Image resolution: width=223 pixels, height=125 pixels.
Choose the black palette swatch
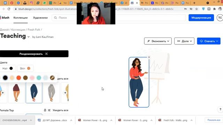[5, 78]
